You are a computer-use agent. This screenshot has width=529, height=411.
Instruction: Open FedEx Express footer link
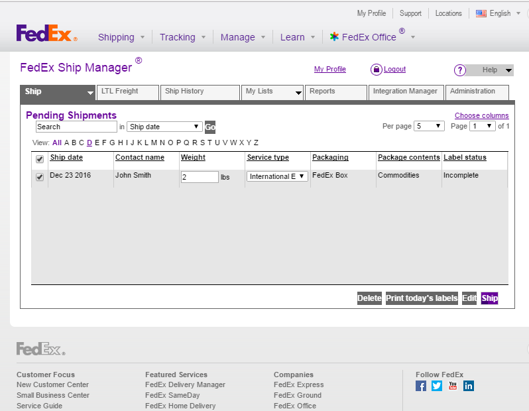298,384
